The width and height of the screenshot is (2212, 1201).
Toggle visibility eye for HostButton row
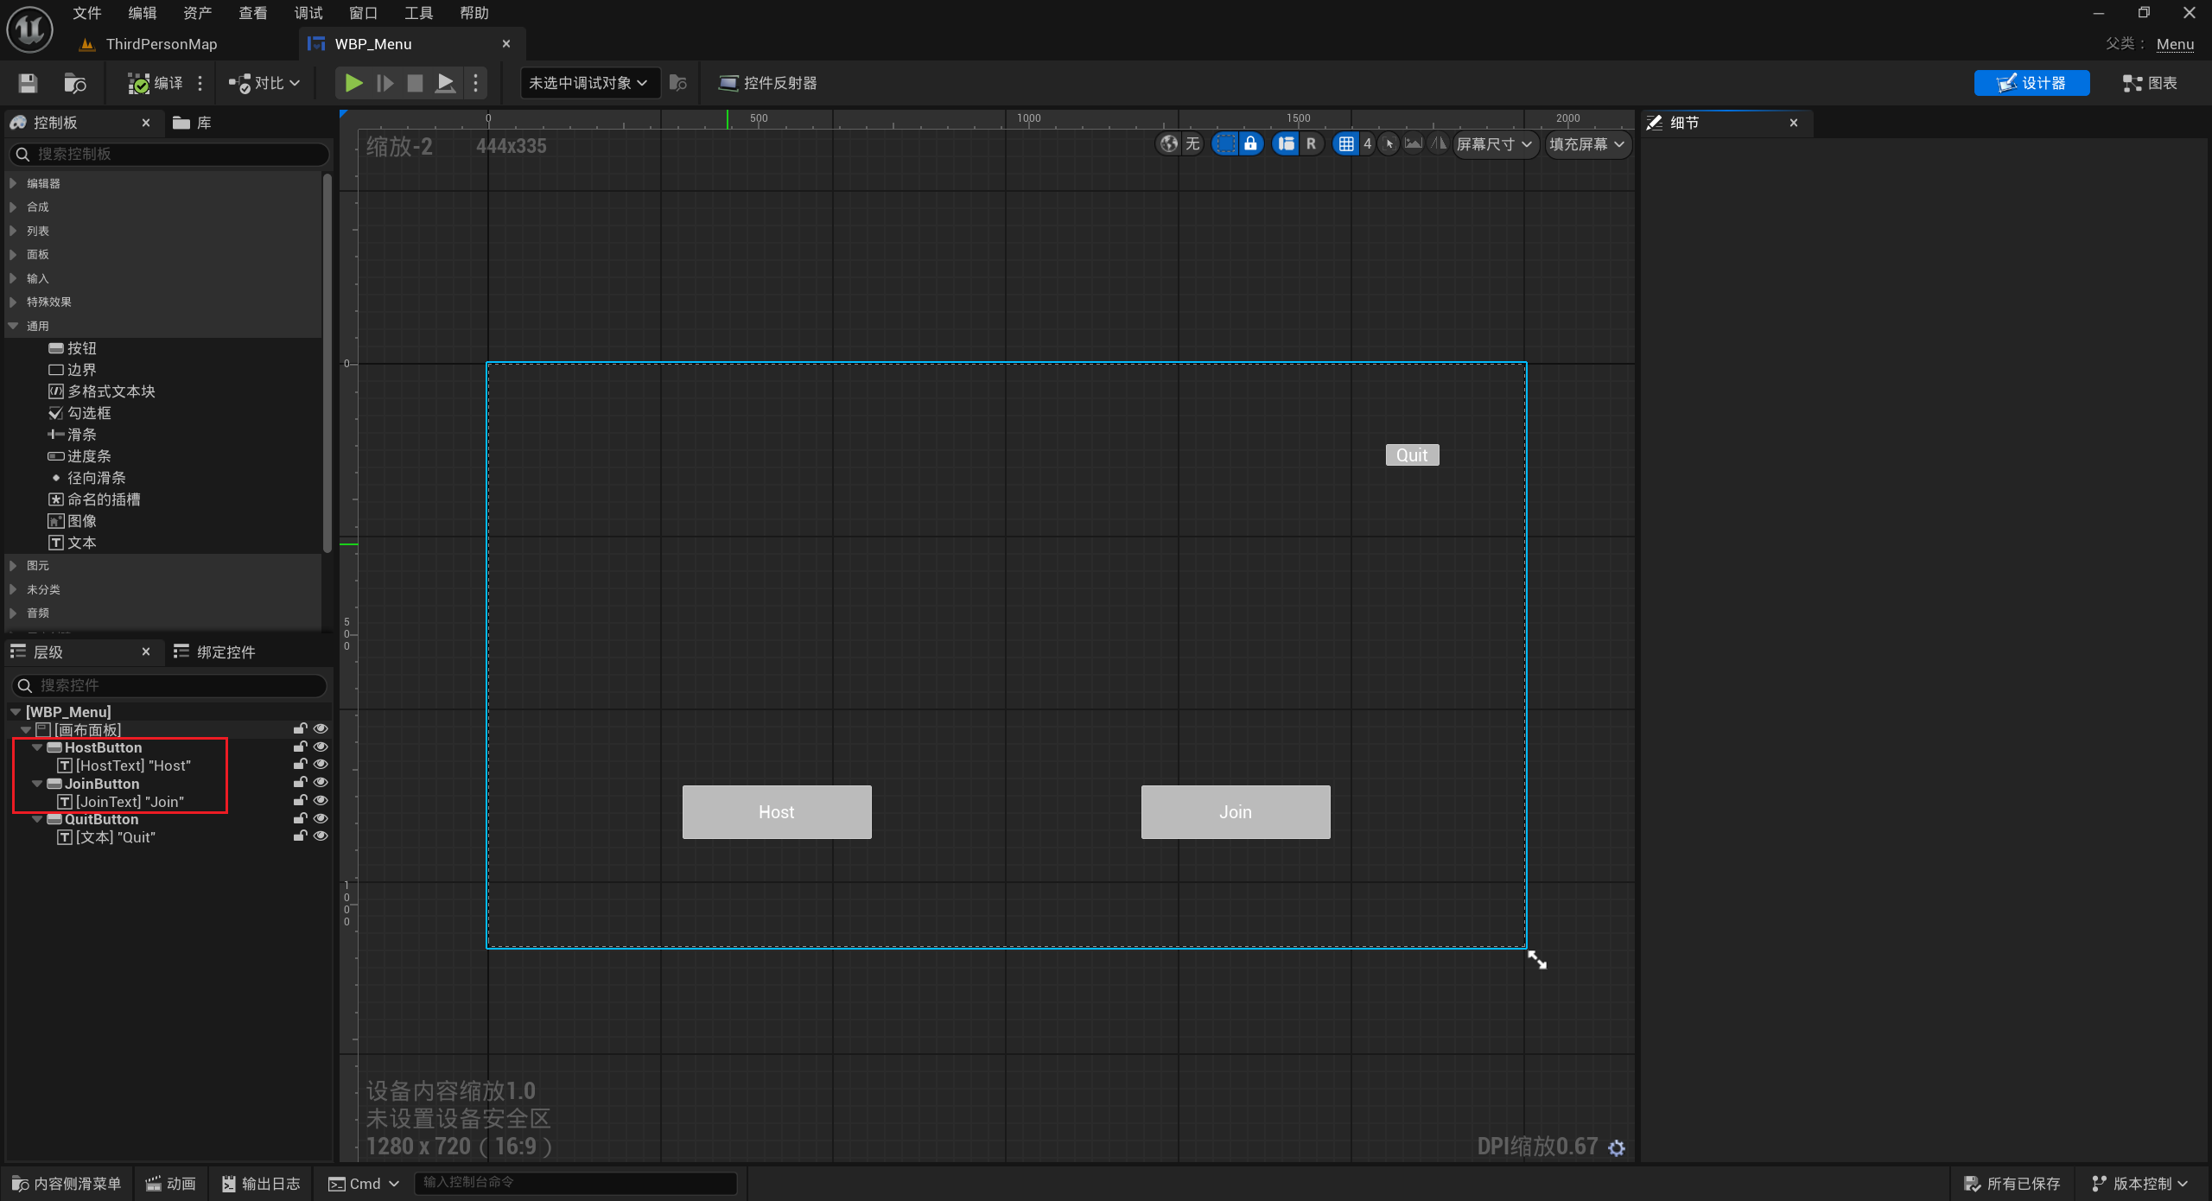point(321,747)
